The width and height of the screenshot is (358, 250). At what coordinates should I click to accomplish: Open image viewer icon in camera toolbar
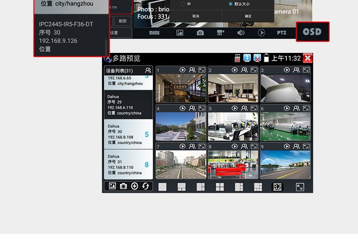[x=180, y=33]
